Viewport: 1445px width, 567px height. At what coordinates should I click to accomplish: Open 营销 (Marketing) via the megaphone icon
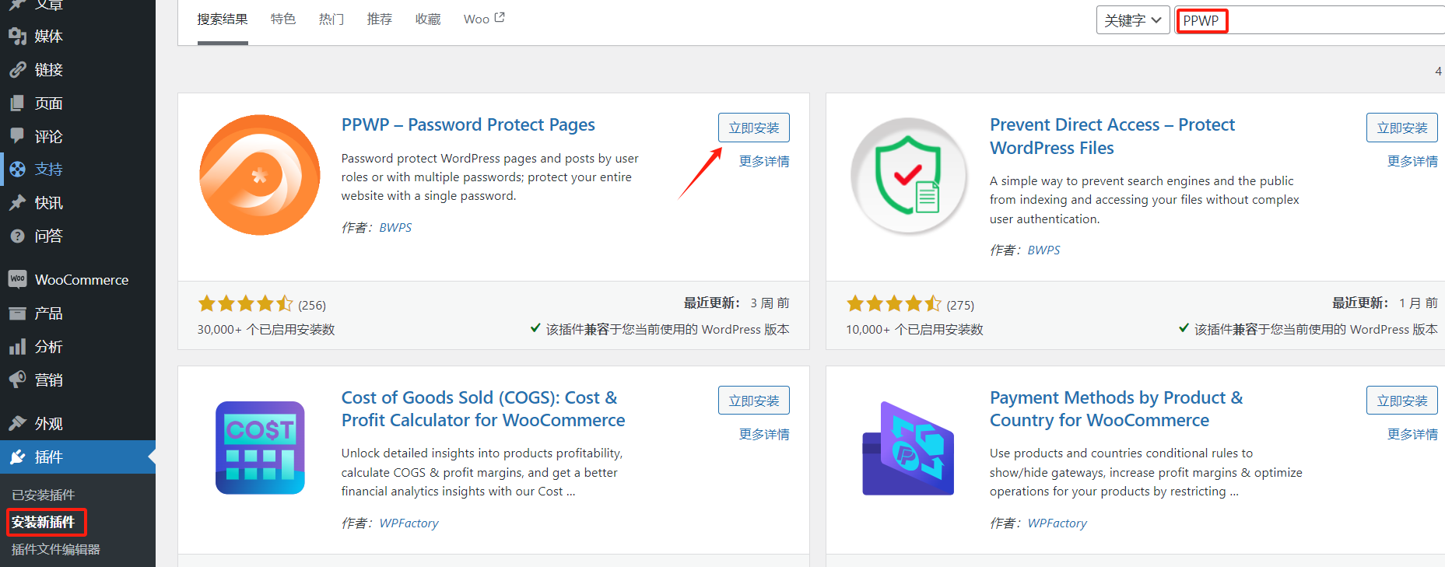19,380
